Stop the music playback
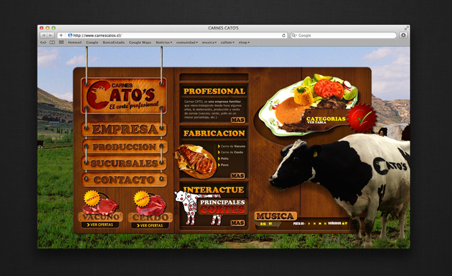 click(320, 223)
